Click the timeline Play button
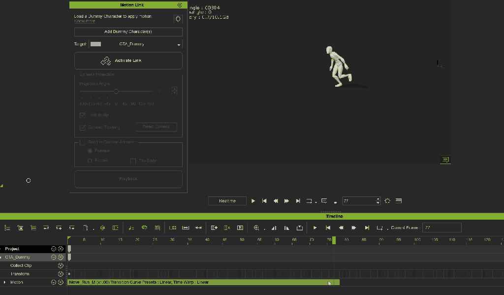504x295 pixels. click(315, 228)
